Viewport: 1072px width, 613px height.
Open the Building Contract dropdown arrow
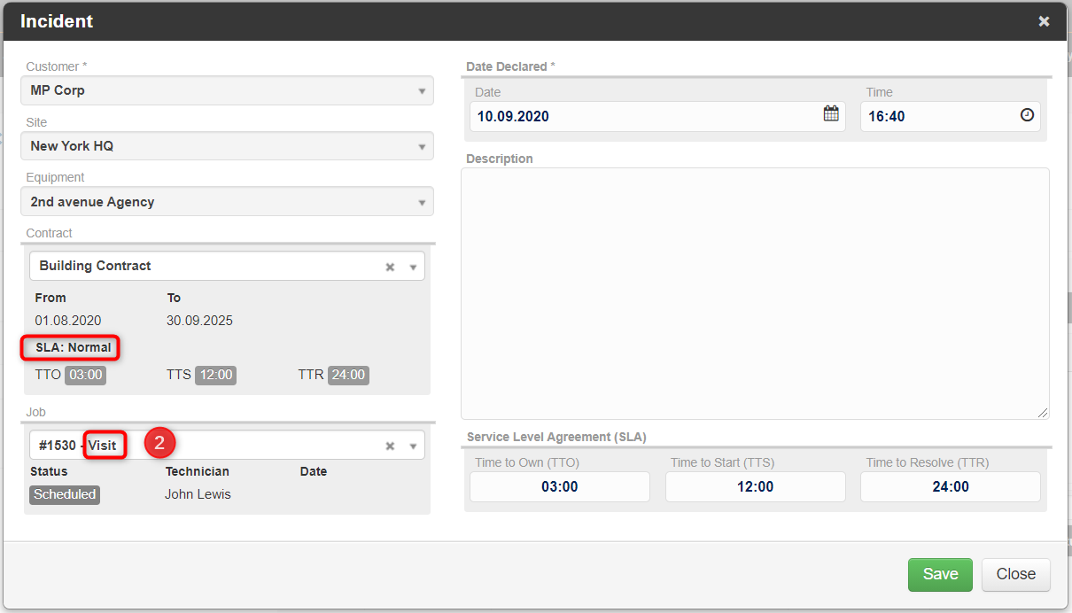click(x=413, y=267)
